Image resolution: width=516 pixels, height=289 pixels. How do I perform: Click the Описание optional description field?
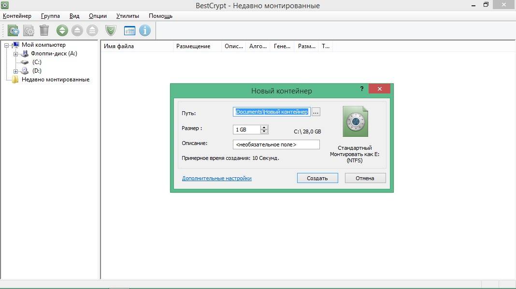[x=276, y=144]
